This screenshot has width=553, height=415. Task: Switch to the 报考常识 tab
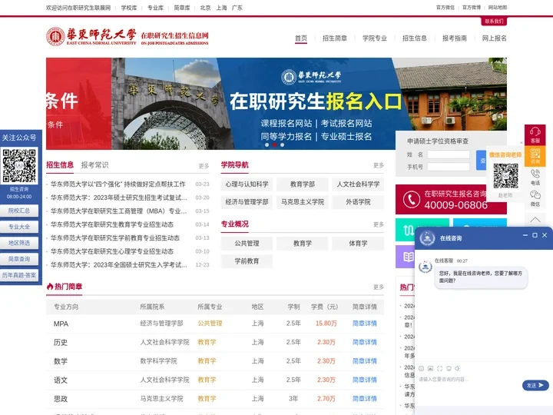95,164
